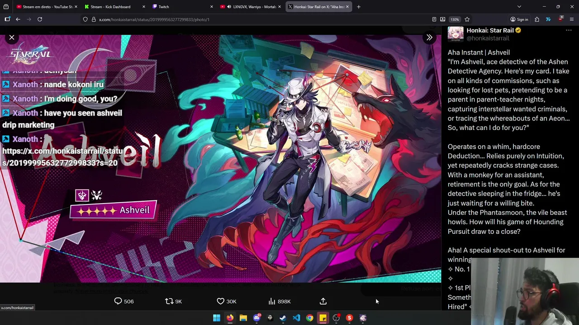Open the Firefox hamburger application menu
Viewport: 579px width, 325px height.
(x=572, y=19)
